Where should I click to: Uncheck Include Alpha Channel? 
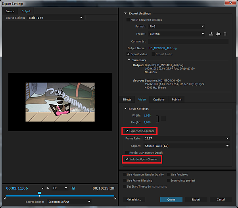point(127,159)
